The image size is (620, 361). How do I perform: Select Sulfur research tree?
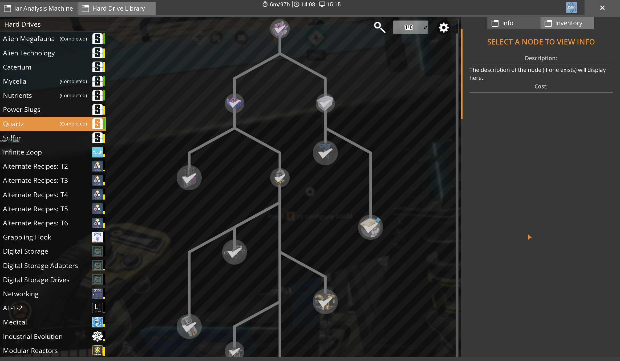(53, 138)
